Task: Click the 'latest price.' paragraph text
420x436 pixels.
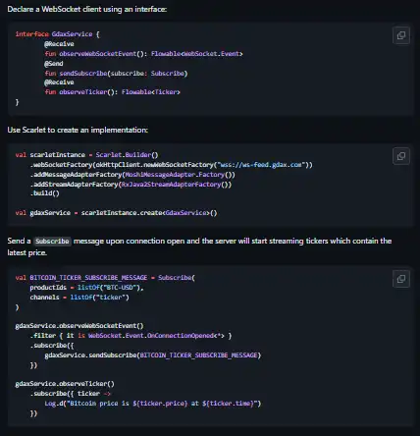Action: (x=27, y=252)
